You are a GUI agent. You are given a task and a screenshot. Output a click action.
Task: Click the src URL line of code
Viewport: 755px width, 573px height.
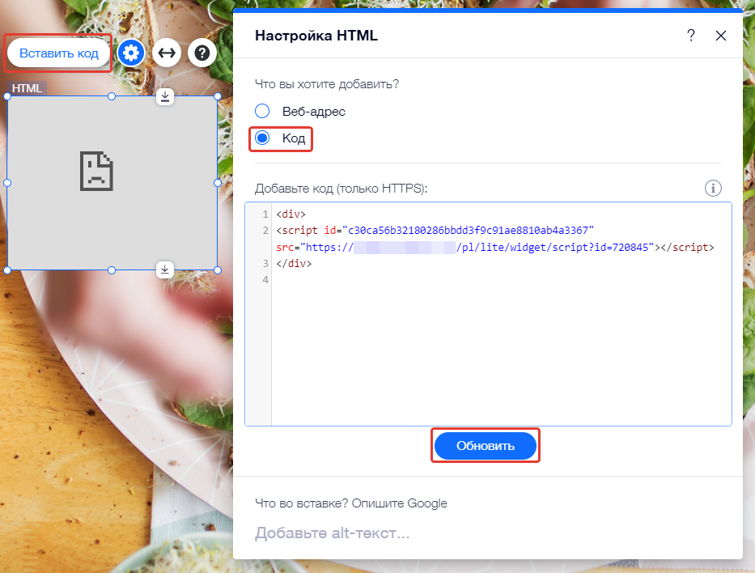pyautogui.click(x=495, y=248)
